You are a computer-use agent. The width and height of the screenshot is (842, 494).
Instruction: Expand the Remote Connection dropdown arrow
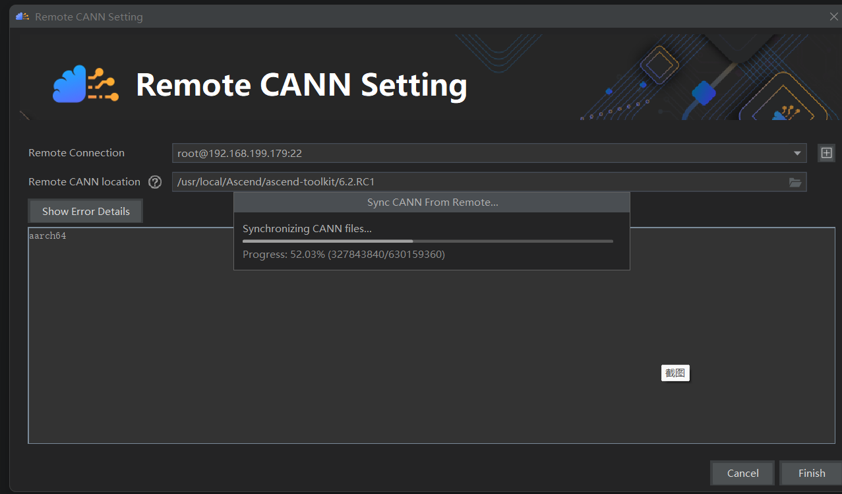(x=797, y=153)
